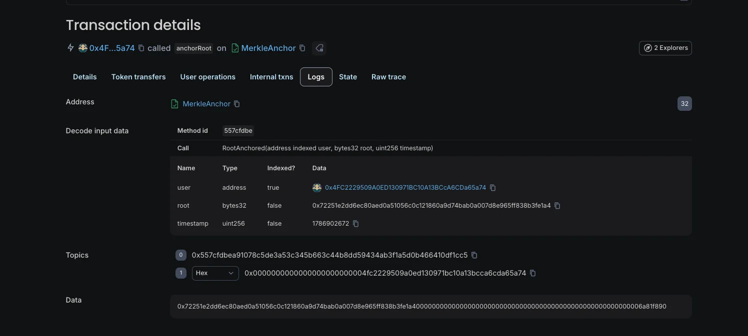This screenshot has height=336, width=748.
Task: Switch to the Token transfers tab
Action: coord(138,77)
